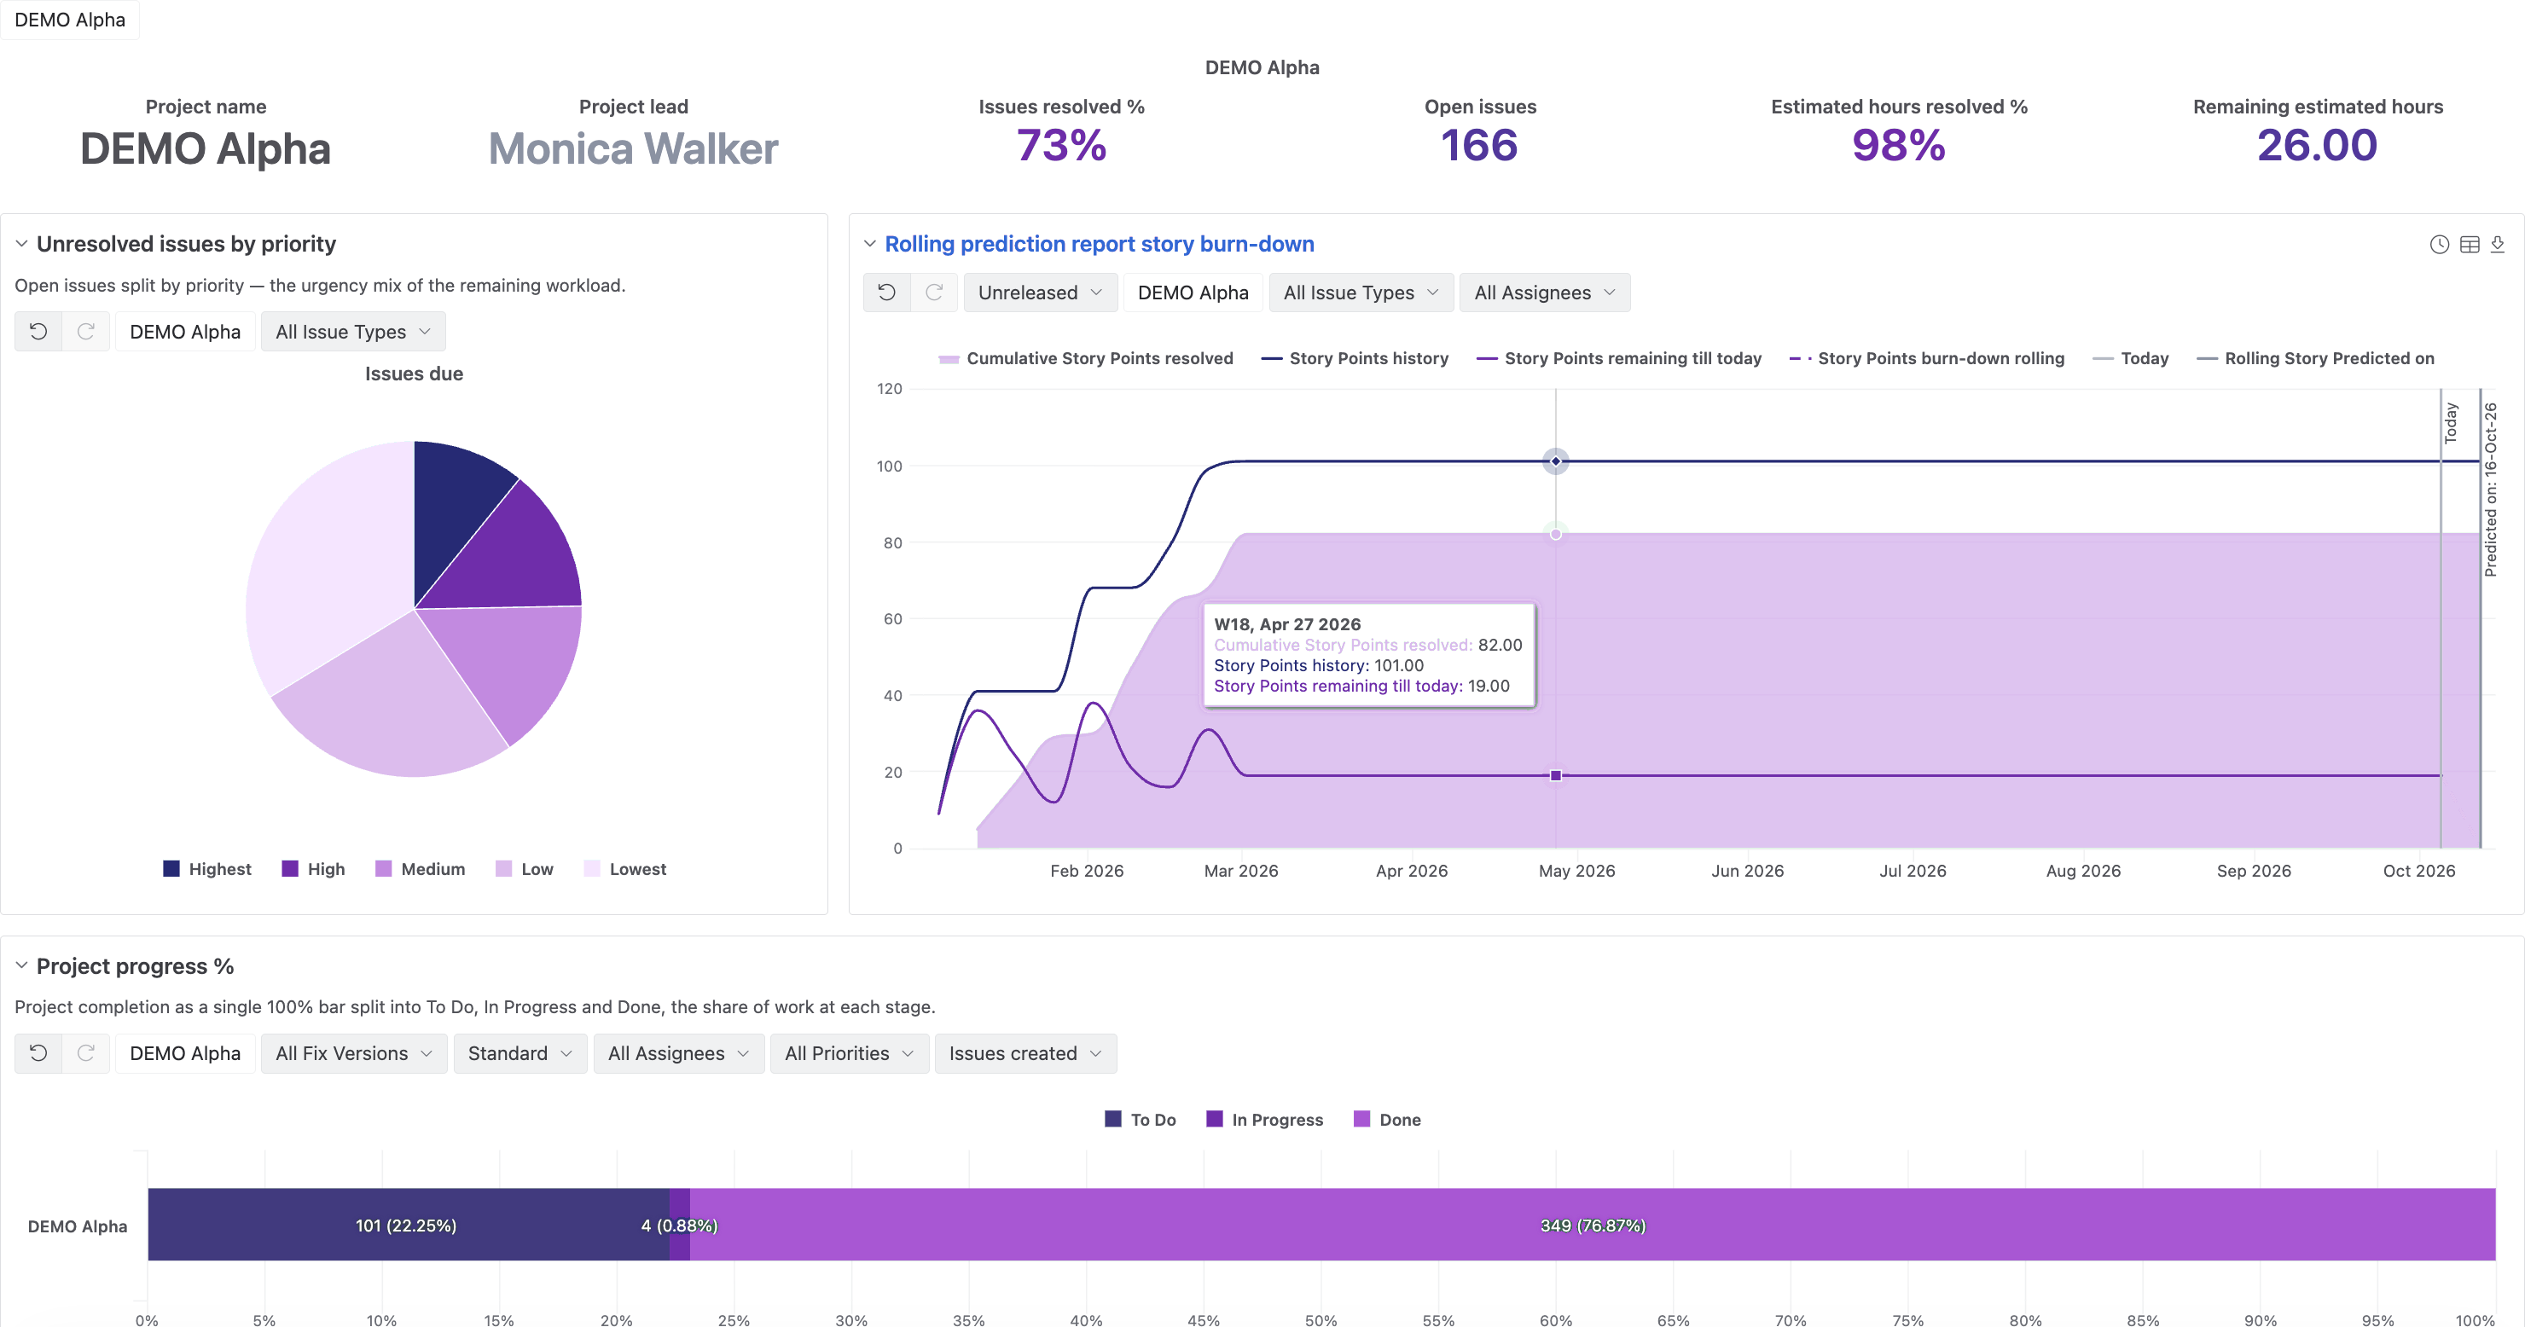Click the 98% Estimated hours resolved value
This screenshot has width=2525, height=1327.
pos(1899,145)
